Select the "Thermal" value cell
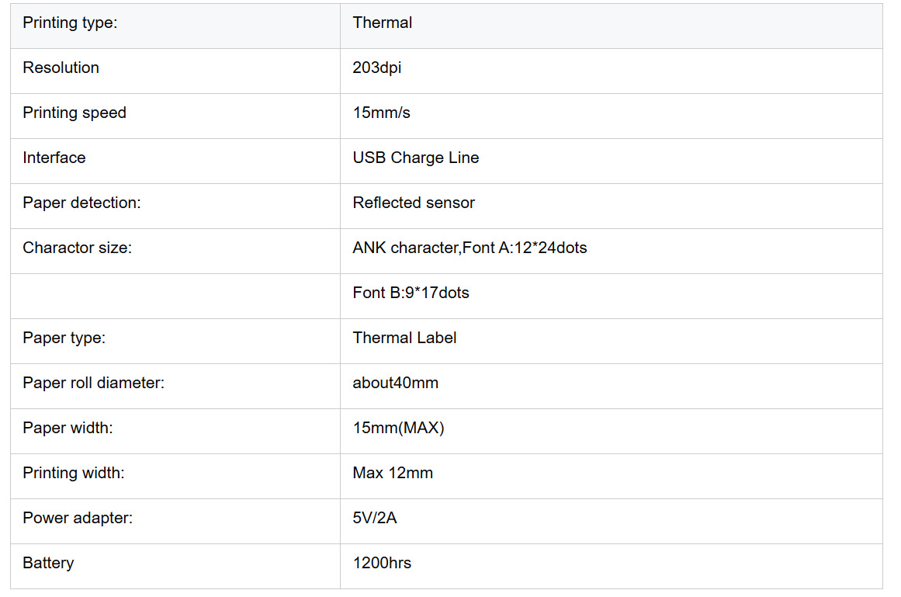The width and height of the screenshot is (901, 597). [x=383, y=23]
